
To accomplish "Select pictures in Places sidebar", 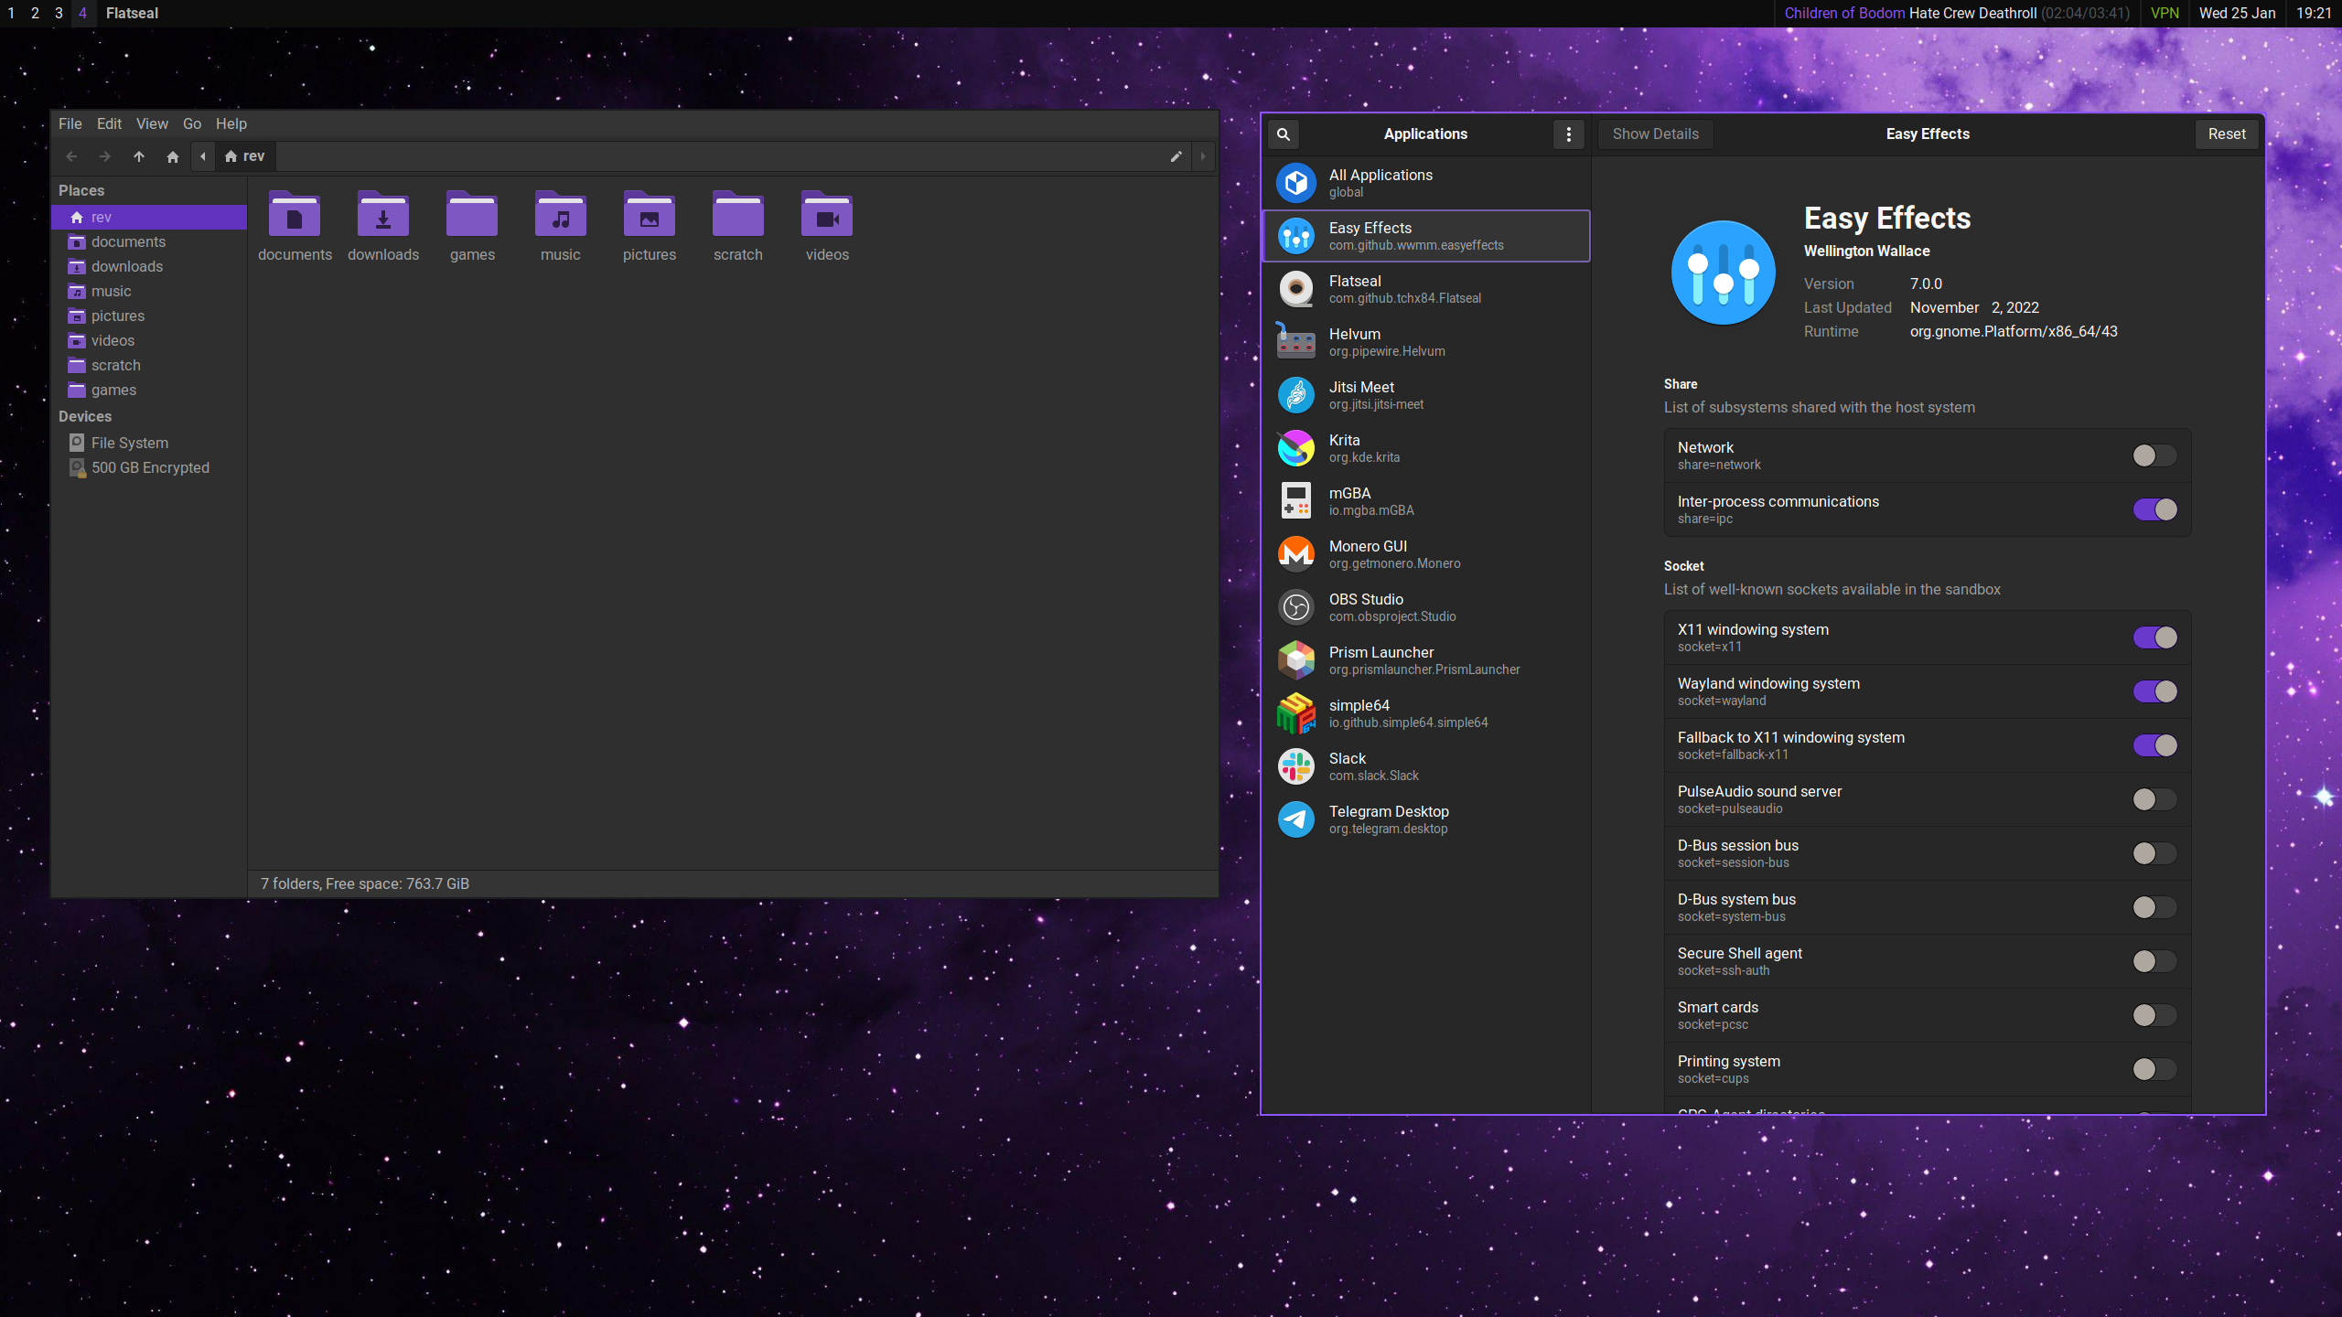I will click(x=148, y=316).
